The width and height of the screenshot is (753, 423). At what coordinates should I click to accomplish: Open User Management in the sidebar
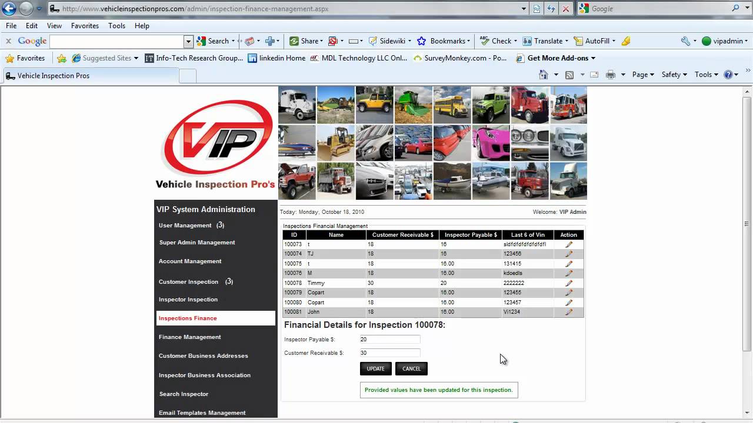[185, 226]
